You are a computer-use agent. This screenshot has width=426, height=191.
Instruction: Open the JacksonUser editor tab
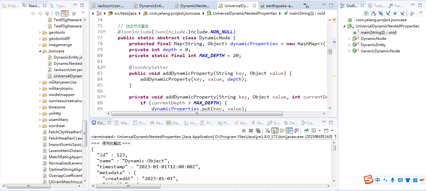[x=108, y=6]
